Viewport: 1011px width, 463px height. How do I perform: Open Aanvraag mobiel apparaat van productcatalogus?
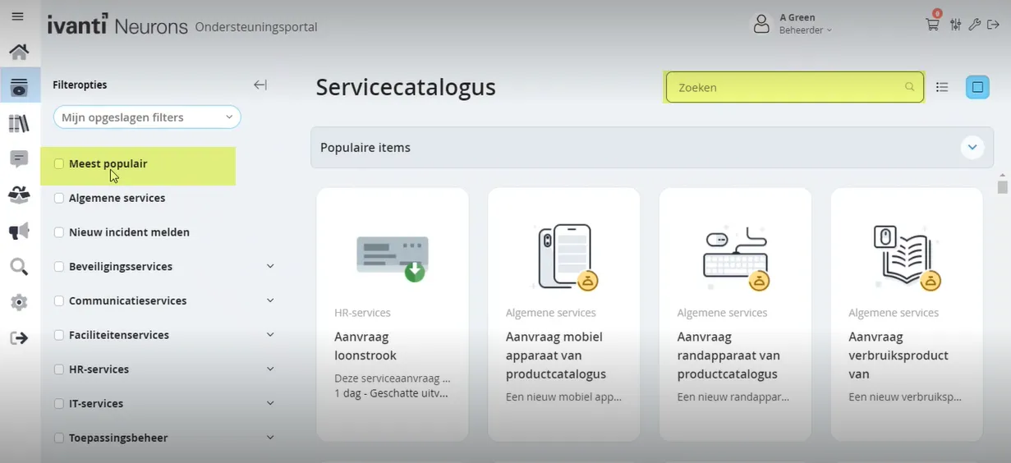click(x=556, y=355)
